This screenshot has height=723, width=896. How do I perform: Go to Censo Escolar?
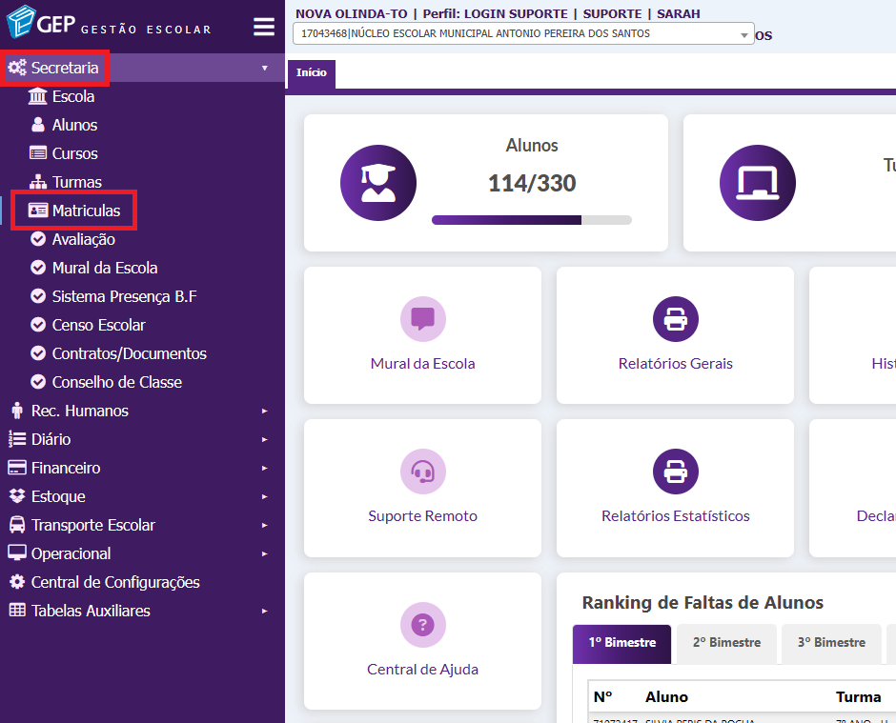(98, 325)
